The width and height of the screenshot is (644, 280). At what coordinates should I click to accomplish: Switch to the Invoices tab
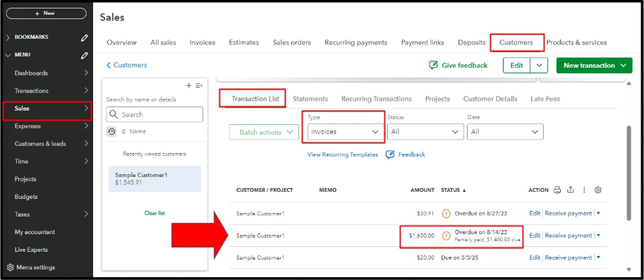tap(202, 42)
